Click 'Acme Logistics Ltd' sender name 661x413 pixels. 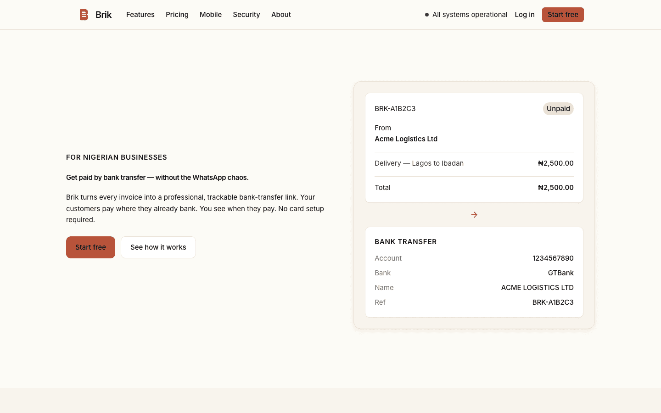(406, 139)
